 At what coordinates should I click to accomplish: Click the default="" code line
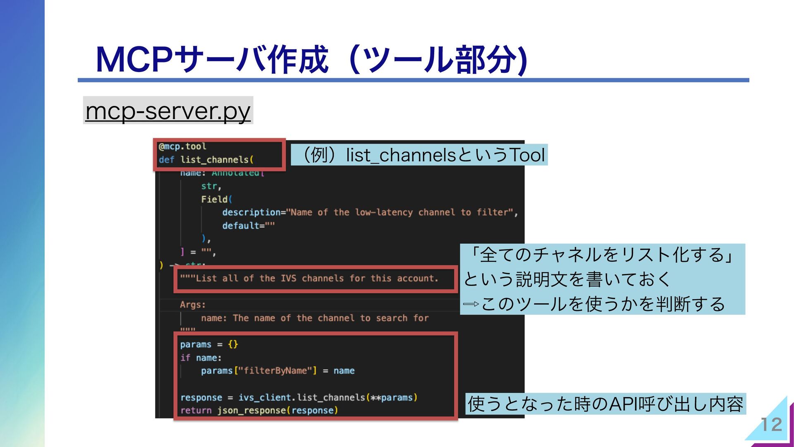(248, 226)
